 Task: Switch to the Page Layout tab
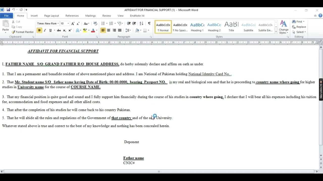51,16
